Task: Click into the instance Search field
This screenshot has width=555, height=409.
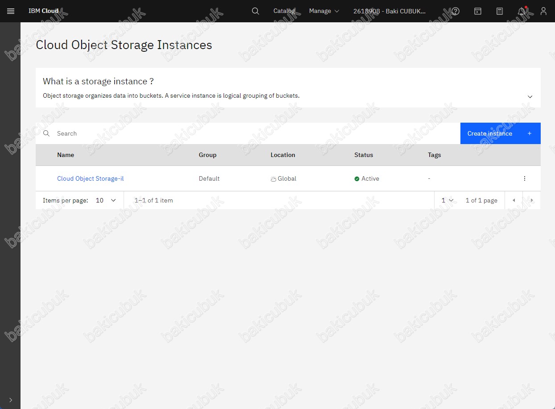Action: pos(248,133)
